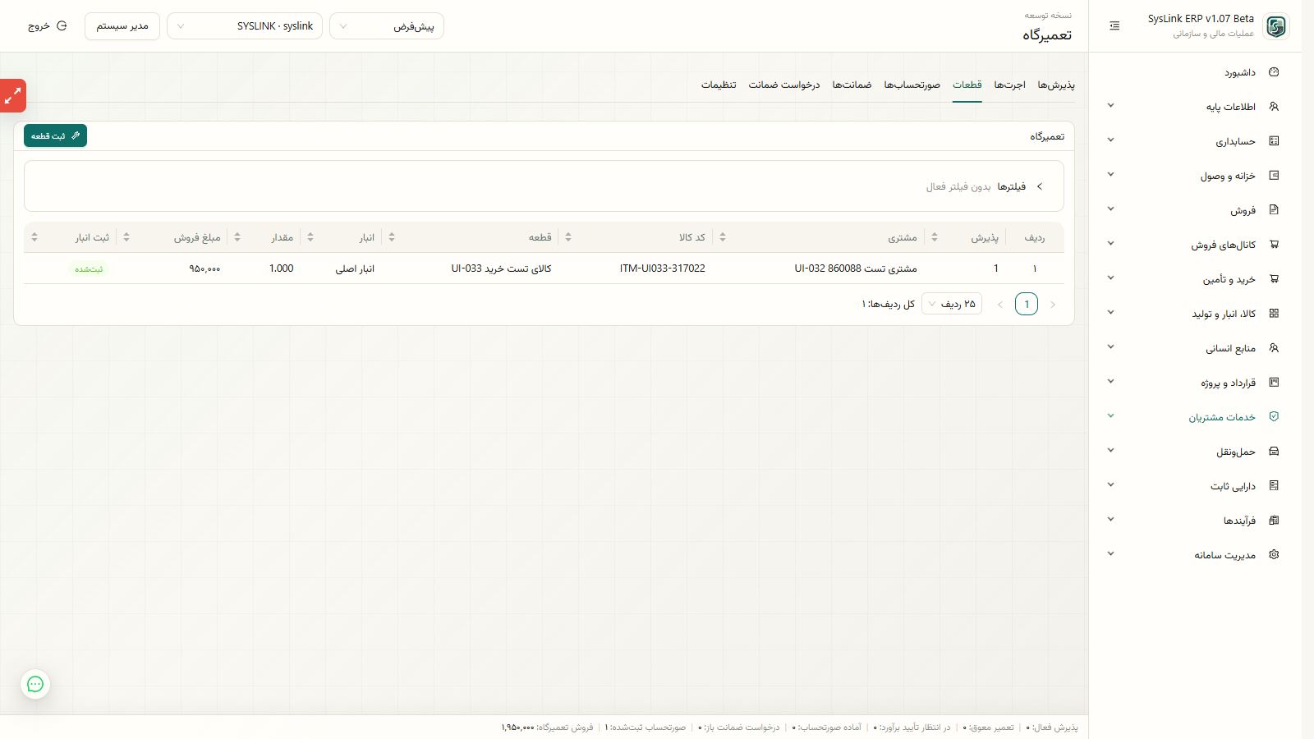Click the قرارداد و پروژه icon
The height and width of the screenshot is (739, 1314).
pos(1274,383)
